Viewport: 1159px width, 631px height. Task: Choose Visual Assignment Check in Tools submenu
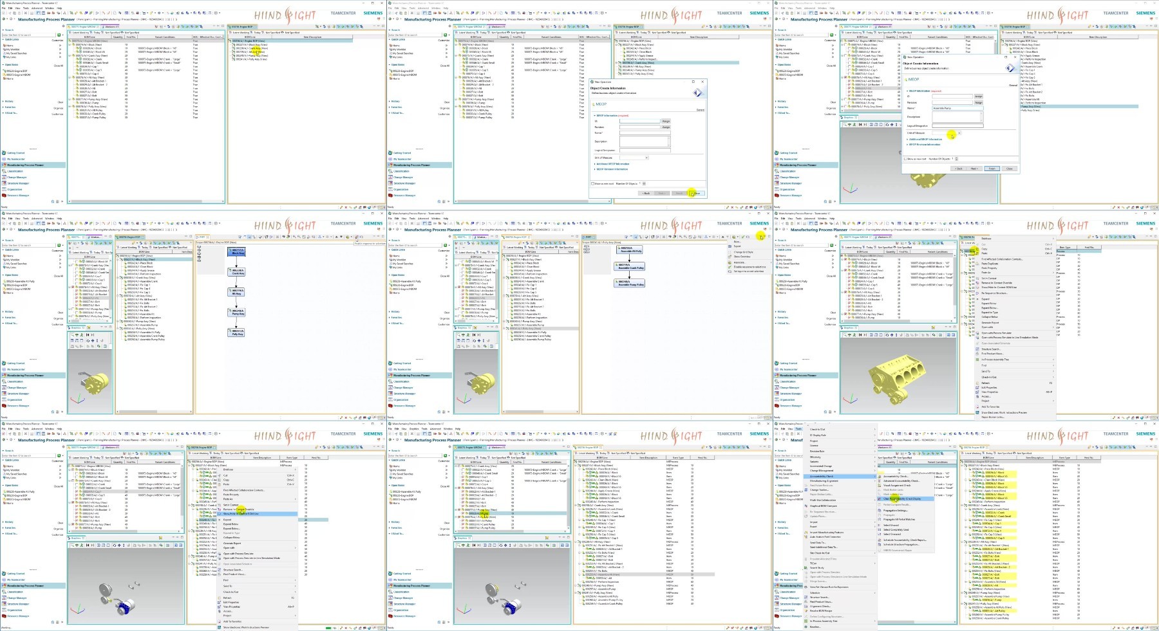tap(897, 485)
